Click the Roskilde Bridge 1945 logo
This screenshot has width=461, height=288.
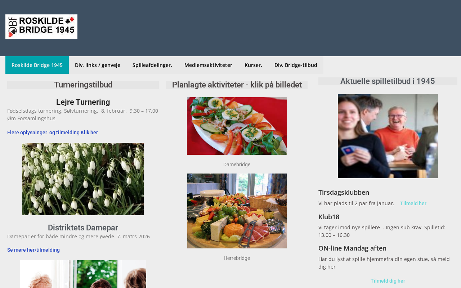click(41, 27)
